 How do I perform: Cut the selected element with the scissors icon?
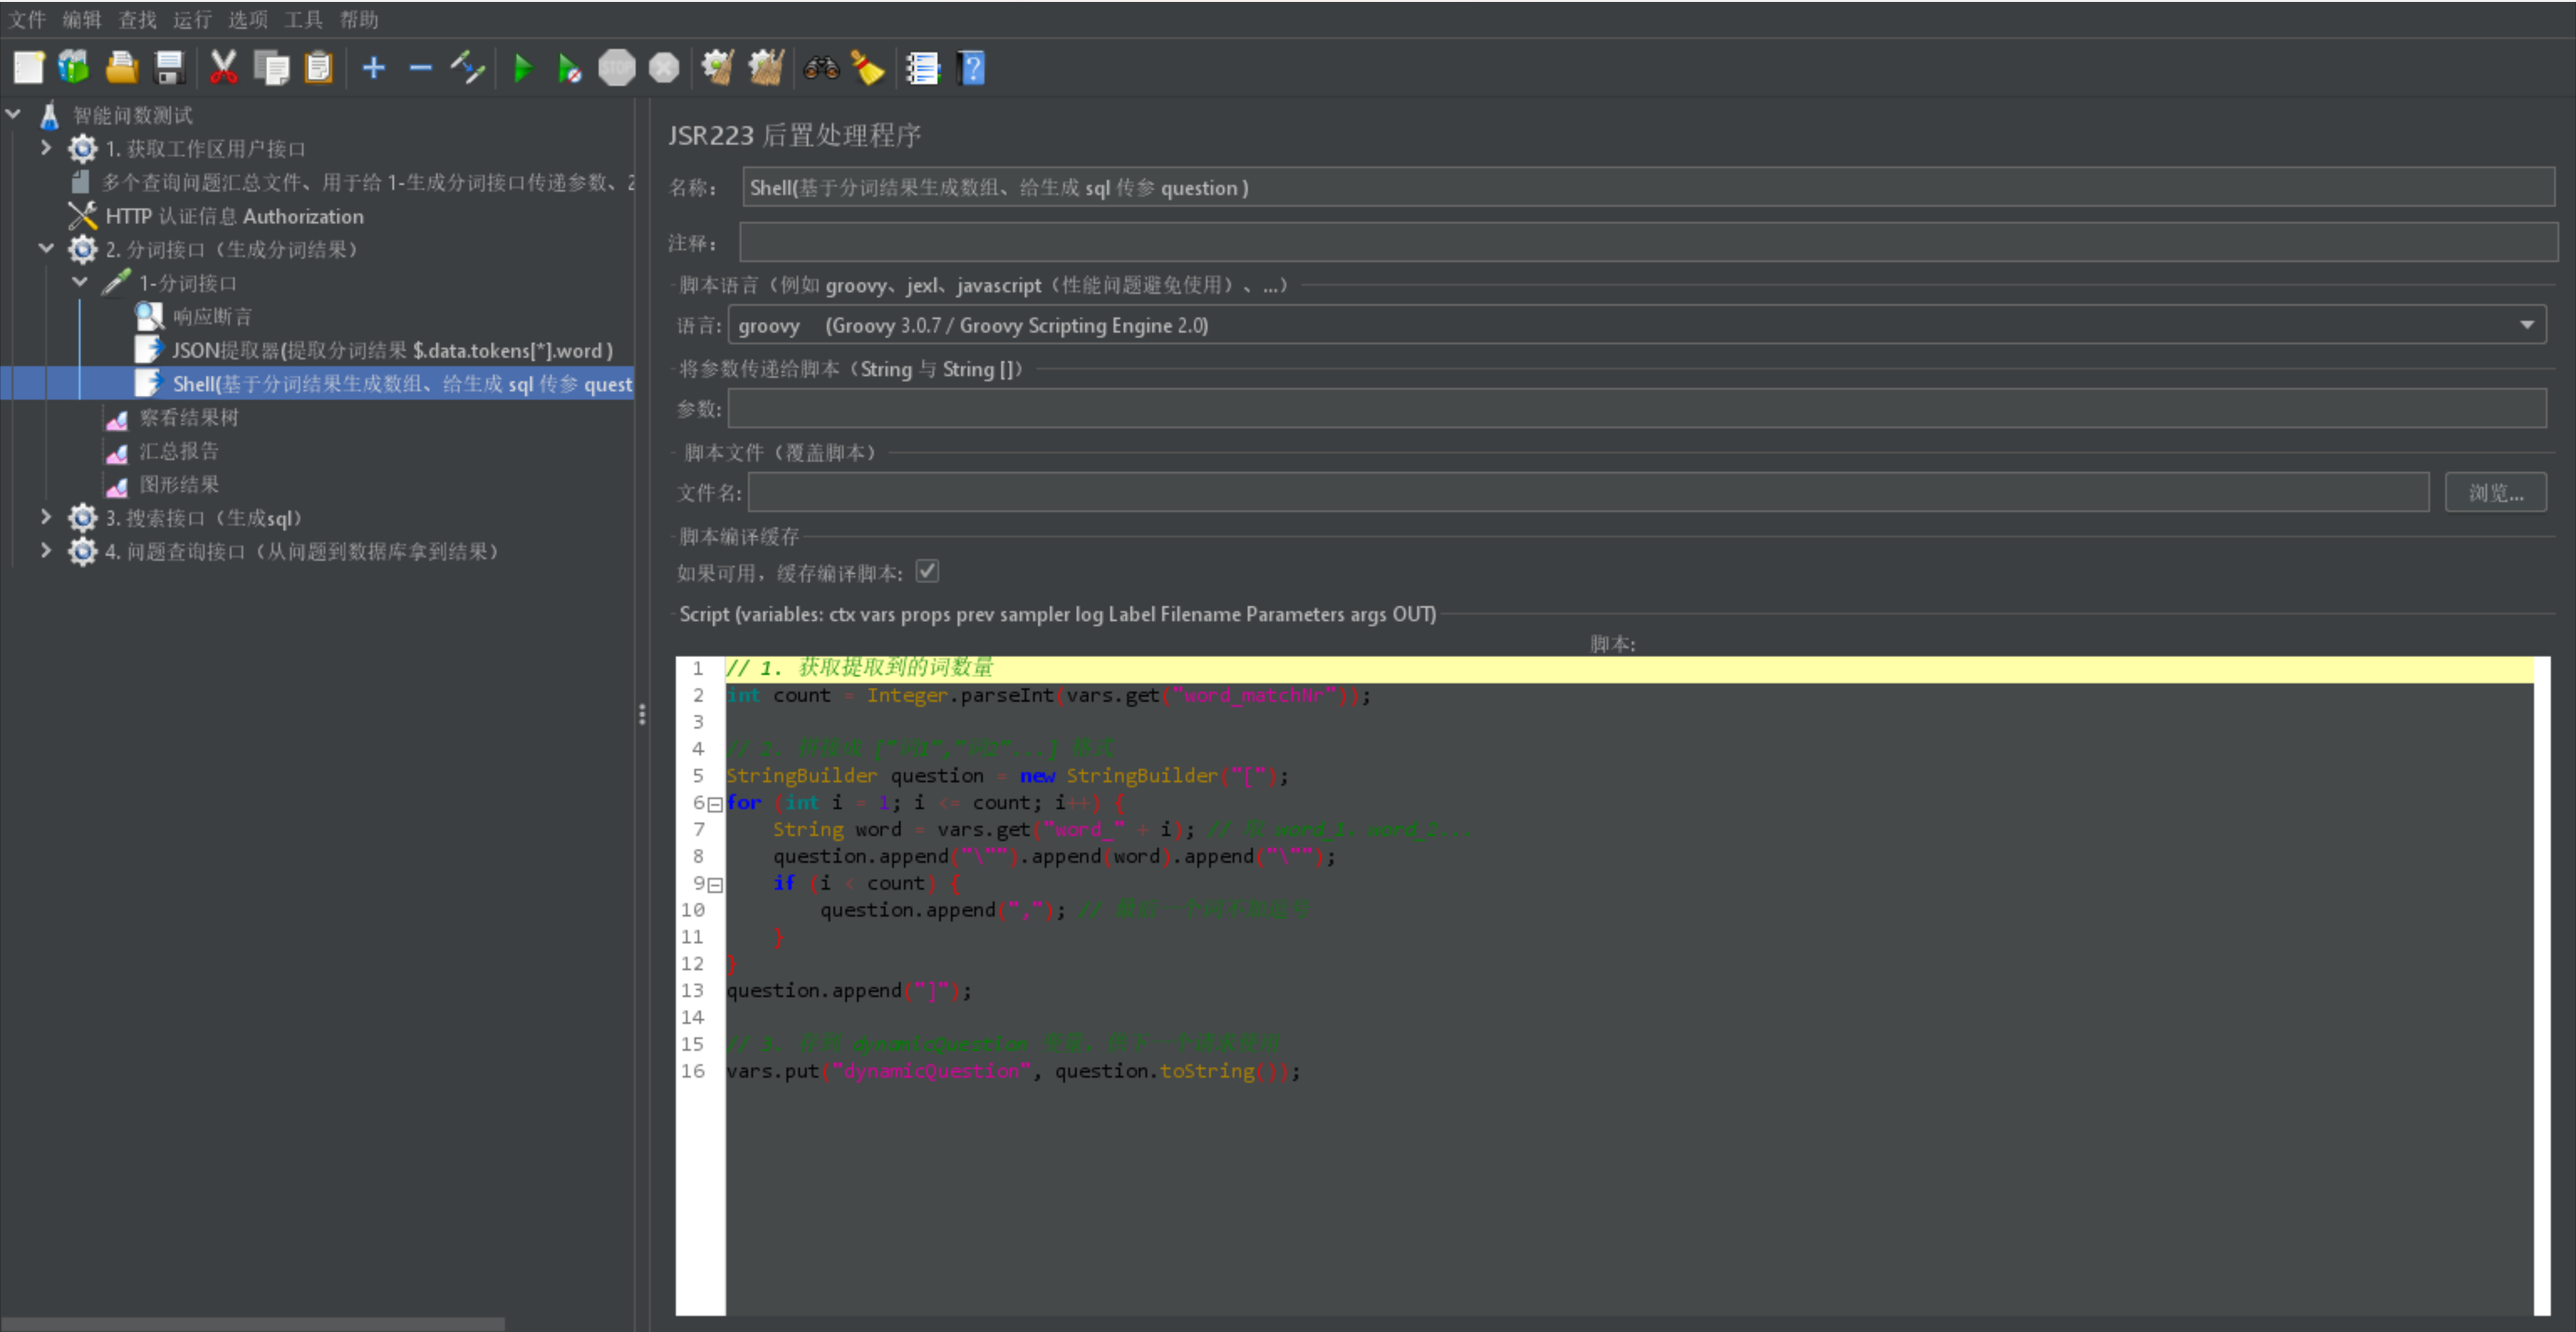pyautogui.click(x=223, y=68)
